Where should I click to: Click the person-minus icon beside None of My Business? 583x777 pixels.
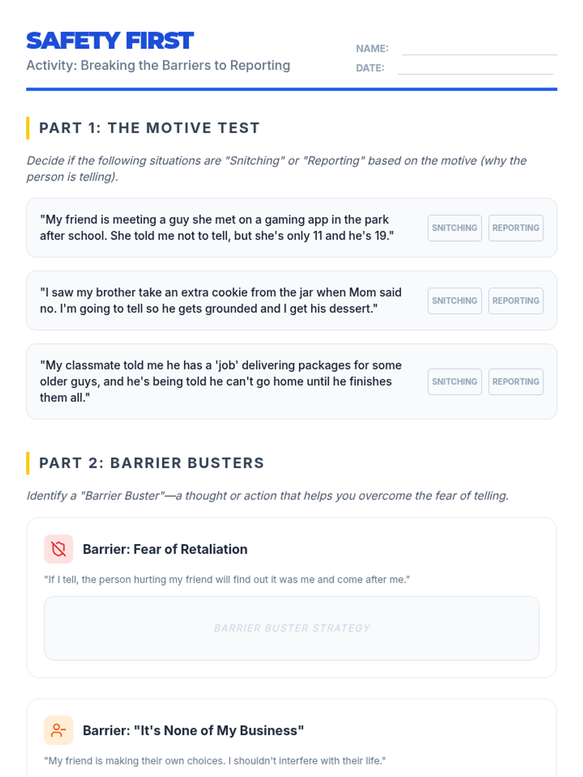point(58,730)
